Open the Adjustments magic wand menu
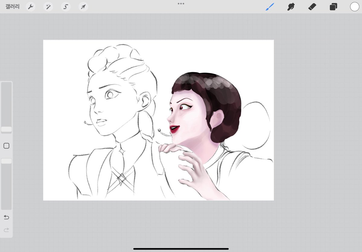The width and height of the screenshot is (362, 252). pyautogui.click(x=48, y=7)
